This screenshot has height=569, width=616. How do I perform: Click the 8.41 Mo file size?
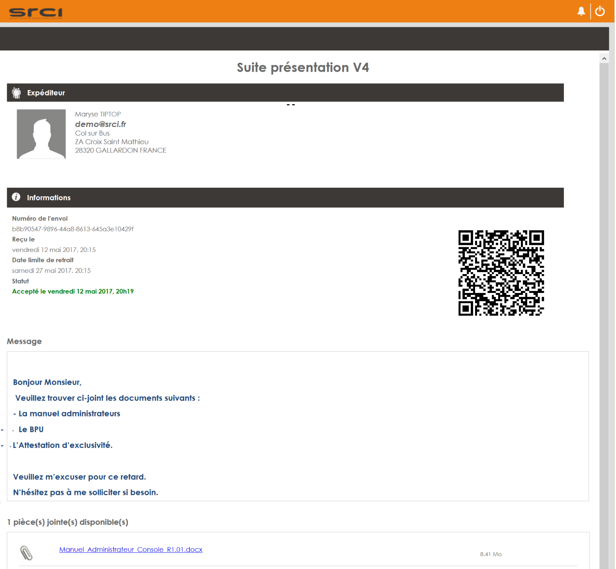pos(491,554)
